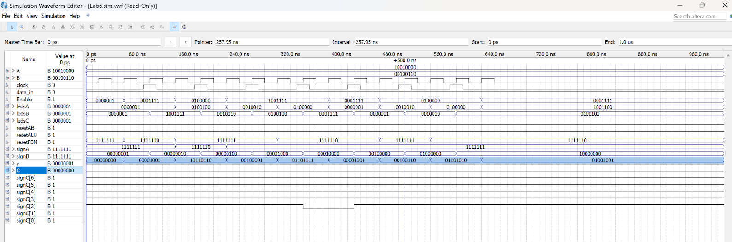The image size is (732, 242).
Task: Click the Master Time Bar field
Action: pyautogui.click(x=103, y=42)
